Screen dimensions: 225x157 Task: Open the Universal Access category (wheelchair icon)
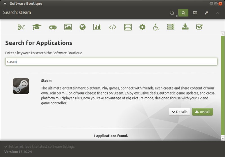tap(156, 27)
